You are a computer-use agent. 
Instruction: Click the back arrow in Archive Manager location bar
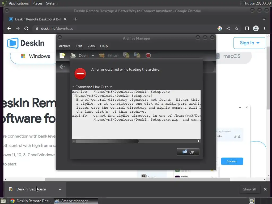62,67
